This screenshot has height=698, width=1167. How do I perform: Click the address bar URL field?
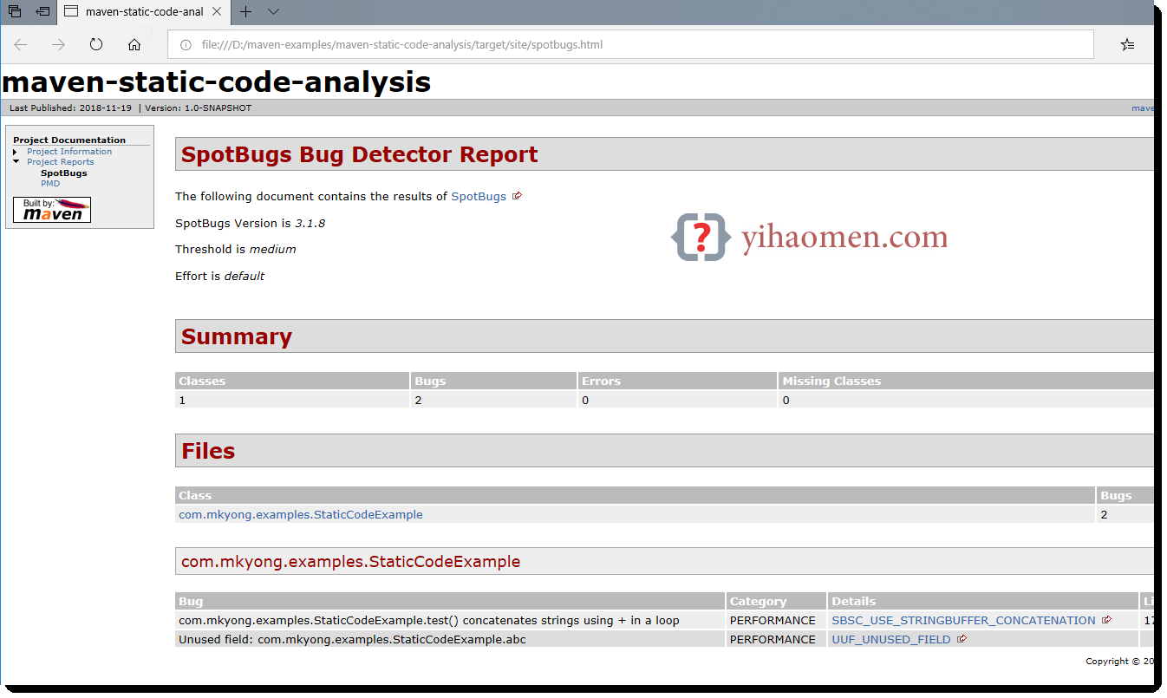[x=630, y=45]
